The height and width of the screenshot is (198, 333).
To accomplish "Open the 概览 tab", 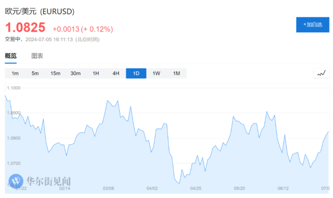I will 10,56.
